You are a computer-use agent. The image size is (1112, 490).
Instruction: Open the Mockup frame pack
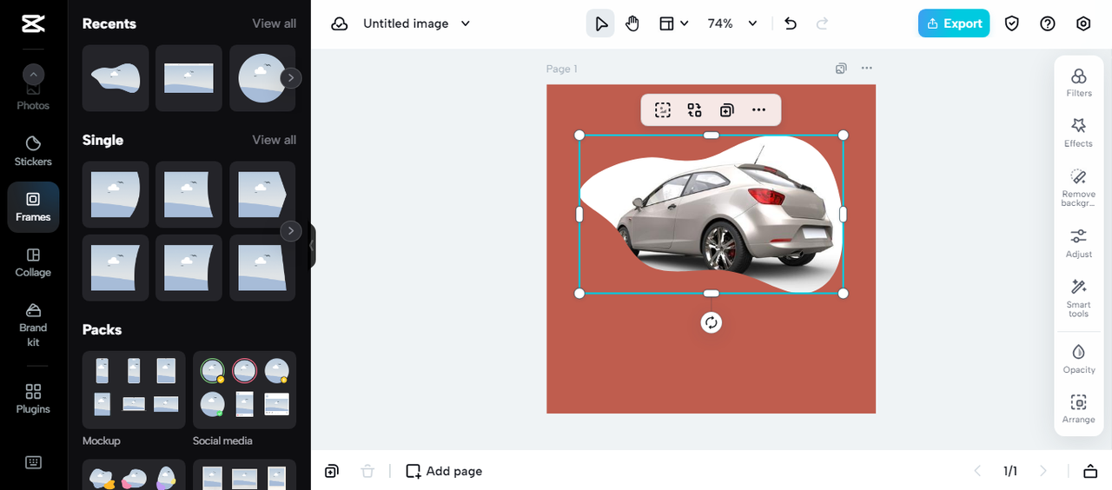point(134,389)
